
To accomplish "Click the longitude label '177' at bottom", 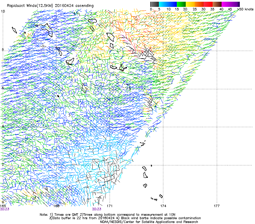I will 217,206.
